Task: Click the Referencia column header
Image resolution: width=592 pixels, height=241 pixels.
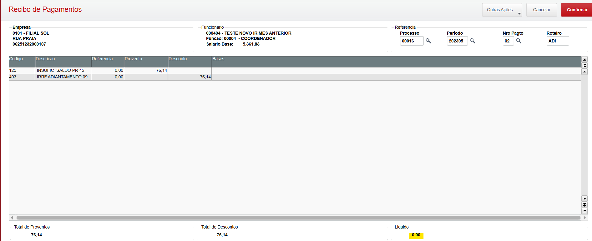Action: 108,61
